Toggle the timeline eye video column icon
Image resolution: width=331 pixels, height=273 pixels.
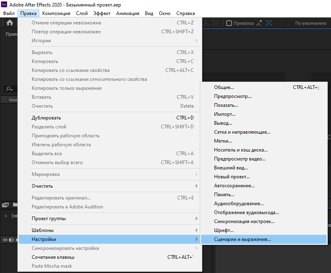pyautogui.click(x=5, y=240)
